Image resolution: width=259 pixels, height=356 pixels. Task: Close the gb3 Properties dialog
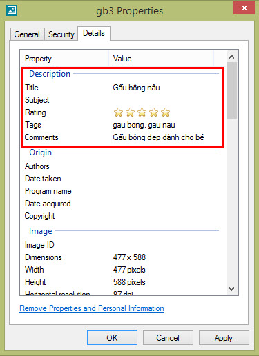pyautogui.click(x=244, y=8)
